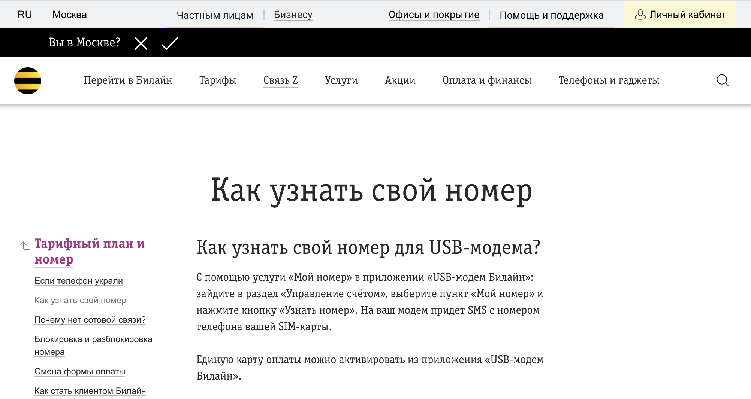Viewport: 751px width, 399px height.
Task: Click the Оплата и финансы menu entry
Action: 488,80
